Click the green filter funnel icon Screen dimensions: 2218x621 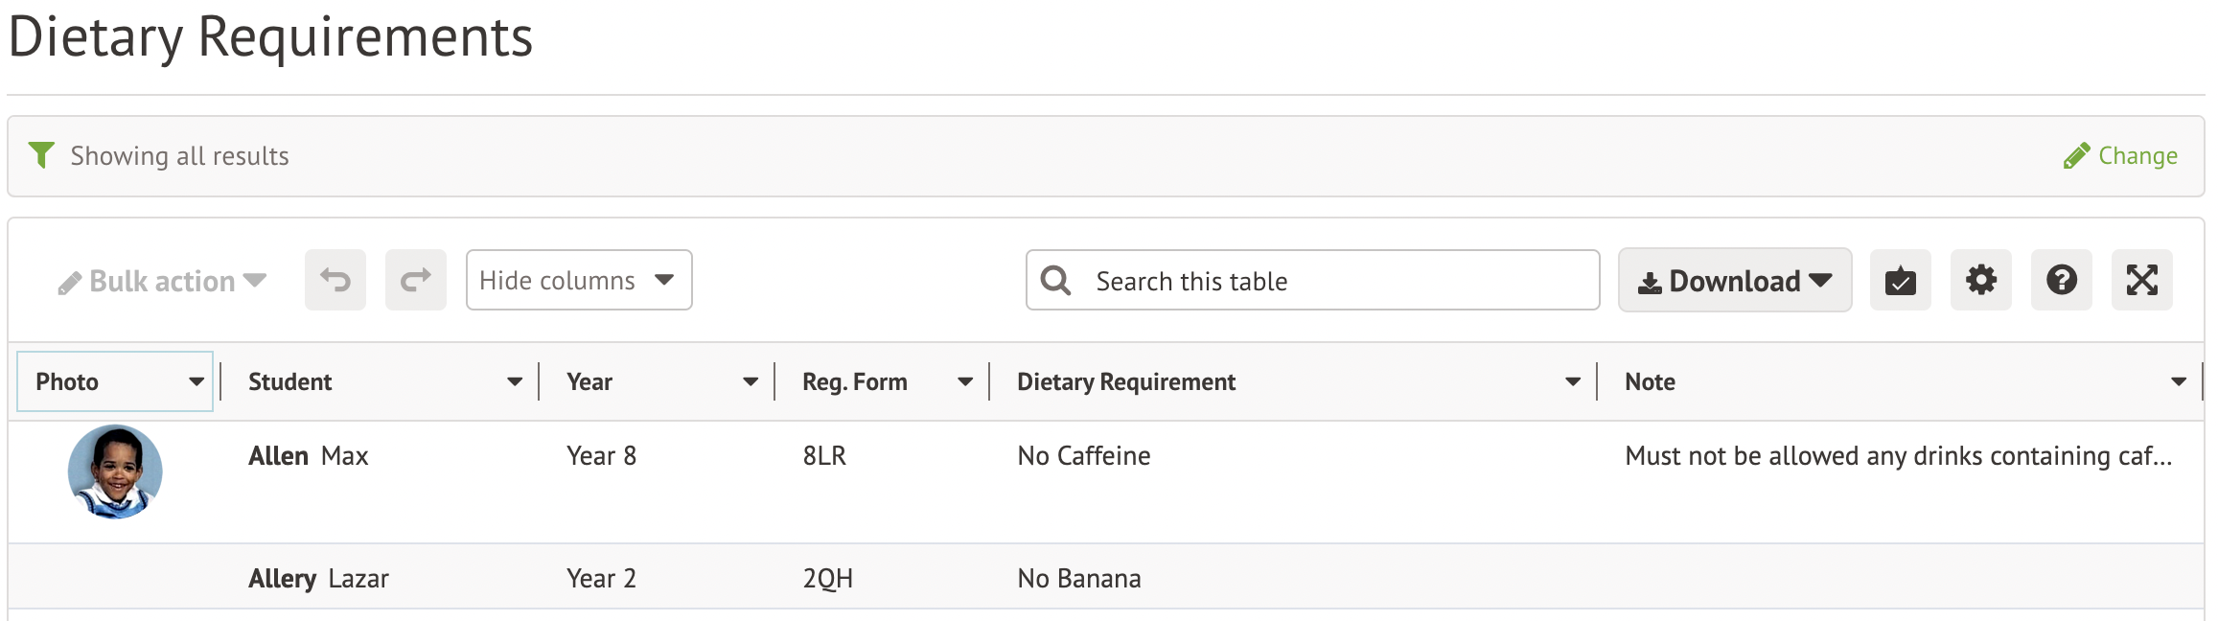(41, 155)
